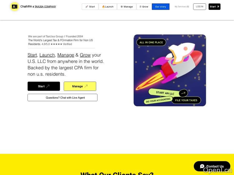Click the yellow Manage button
The image size is (234, 175).
tap(80, 86)
